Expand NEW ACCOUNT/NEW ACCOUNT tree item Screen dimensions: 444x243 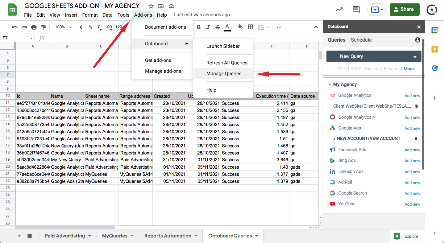tap(334, 139)
